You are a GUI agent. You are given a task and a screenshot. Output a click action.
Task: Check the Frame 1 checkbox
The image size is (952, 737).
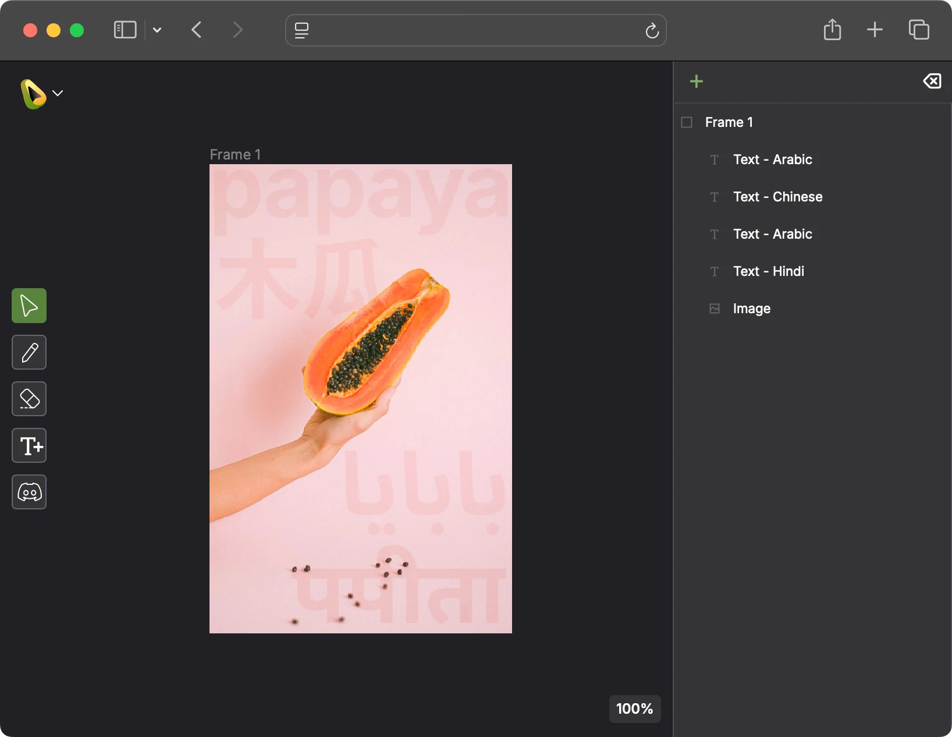click(686, 122)
